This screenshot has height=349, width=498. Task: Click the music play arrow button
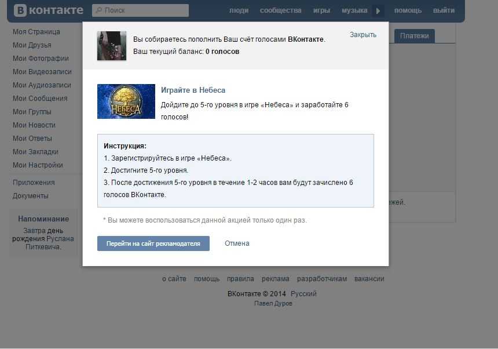tap(378, 10)
